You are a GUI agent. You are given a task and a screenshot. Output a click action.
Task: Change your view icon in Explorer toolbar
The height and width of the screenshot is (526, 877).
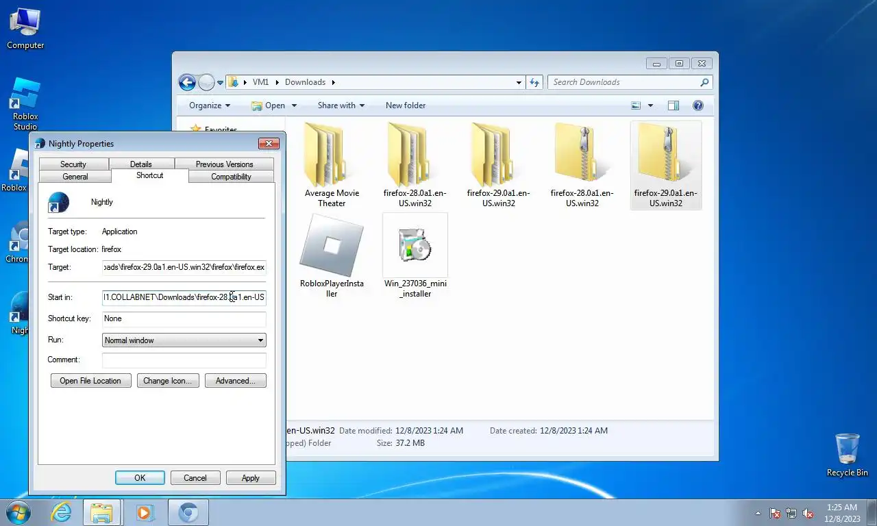click(636, 105)
